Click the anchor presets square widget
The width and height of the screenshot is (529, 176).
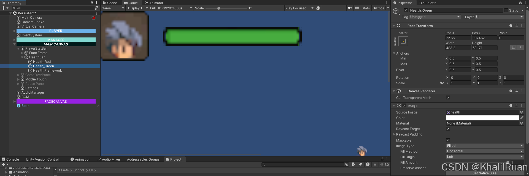(x=403, y=41)
